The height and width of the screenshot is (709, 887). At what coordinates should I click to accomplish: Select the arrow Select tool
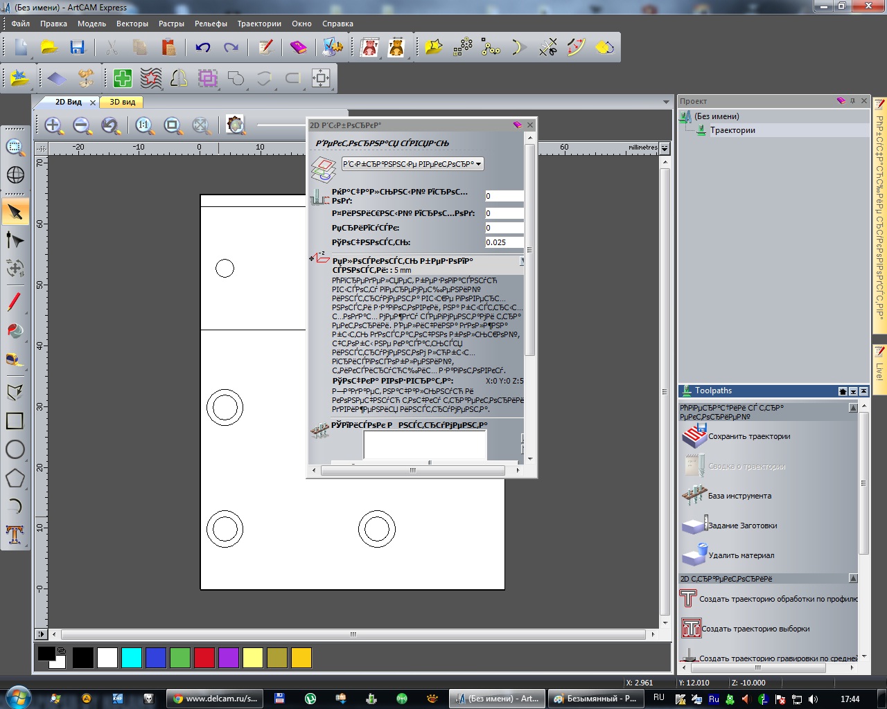coord(15,212)
